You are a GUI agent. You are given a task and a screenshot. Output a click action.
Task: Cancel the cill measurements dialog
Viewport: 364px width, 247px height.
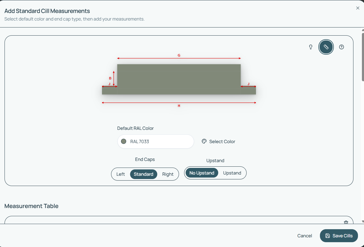click(305, 236)
